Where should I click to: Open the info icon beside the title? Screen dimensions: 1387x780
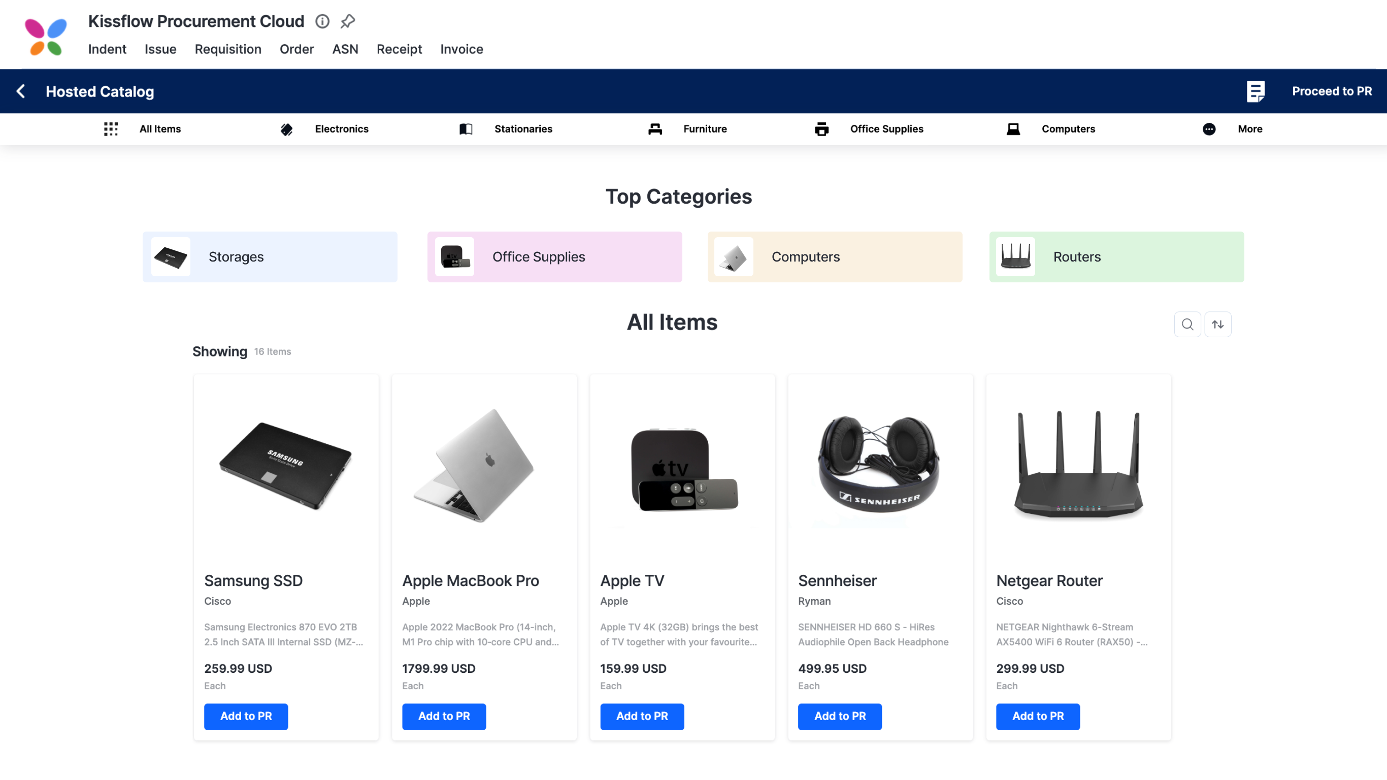click(322, 21)
